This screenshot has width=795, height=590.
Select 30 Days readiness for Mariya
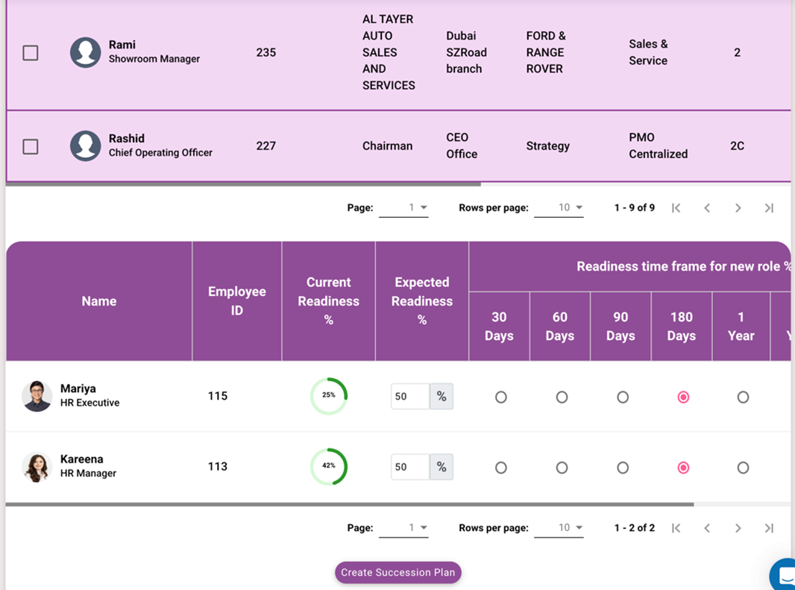coord(500,398)
